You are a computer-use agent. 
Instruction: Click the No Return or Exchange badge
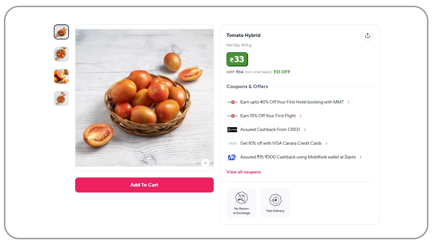pyautogui.click(x=242, y=203)
